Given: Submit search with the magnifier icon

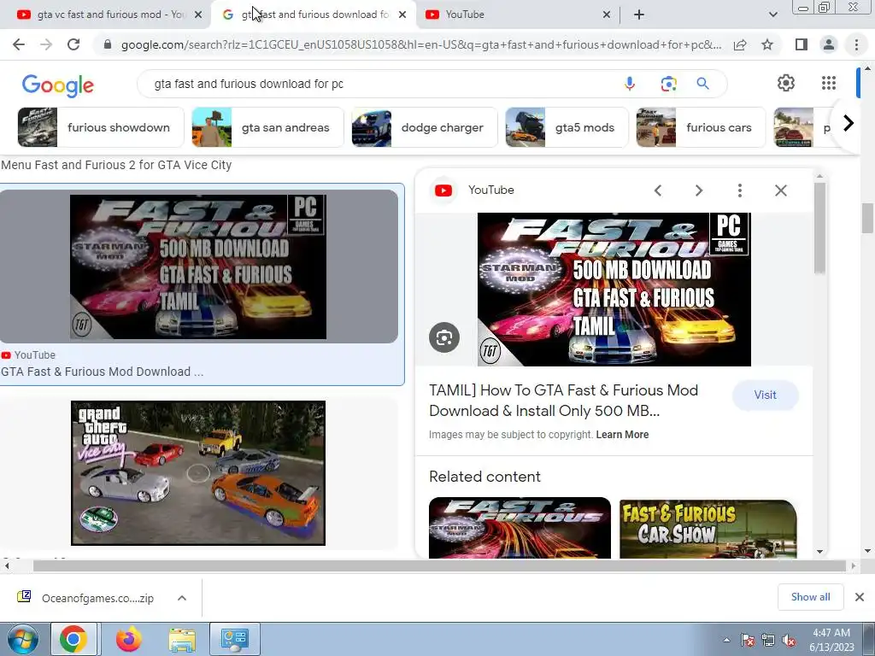Looking at the screenshot, I should click(702, 84).
